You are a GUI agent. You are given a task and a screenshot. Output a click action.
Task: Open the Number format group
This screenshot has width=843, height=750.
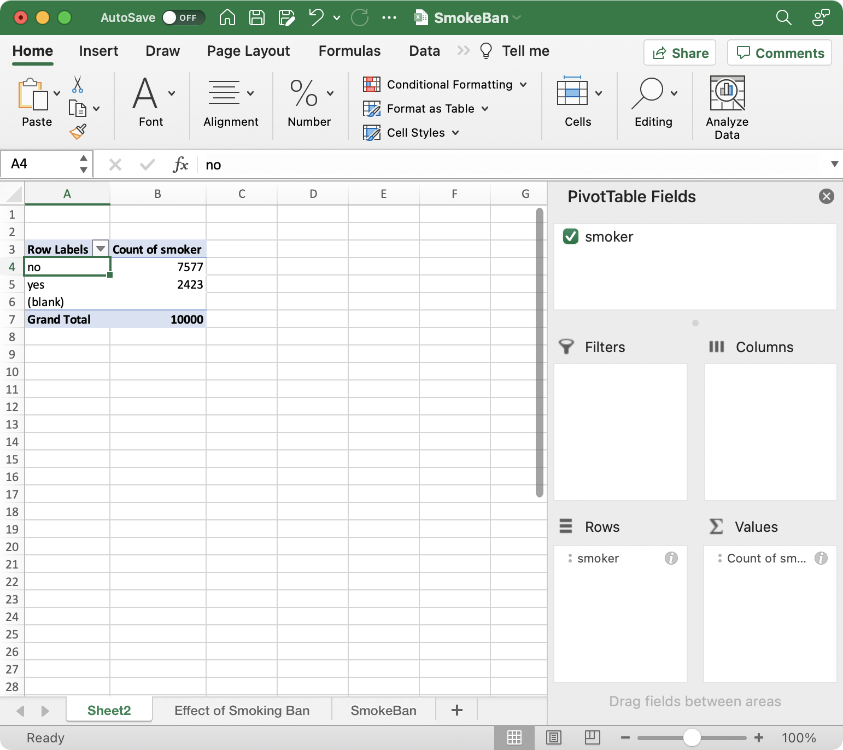pyautogui.click(x=309, y=102)
